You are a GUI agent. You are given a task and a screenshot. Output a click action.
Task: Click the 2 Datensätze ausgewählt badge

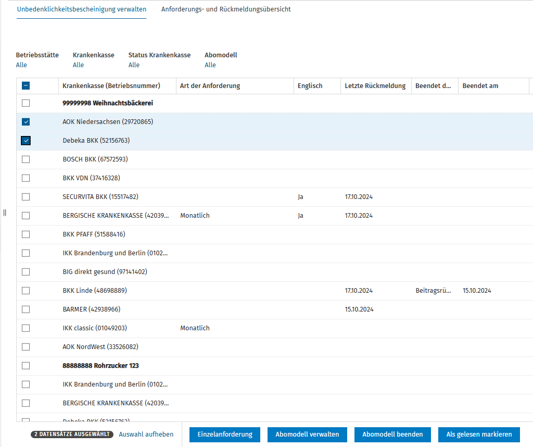coord(72,434)
